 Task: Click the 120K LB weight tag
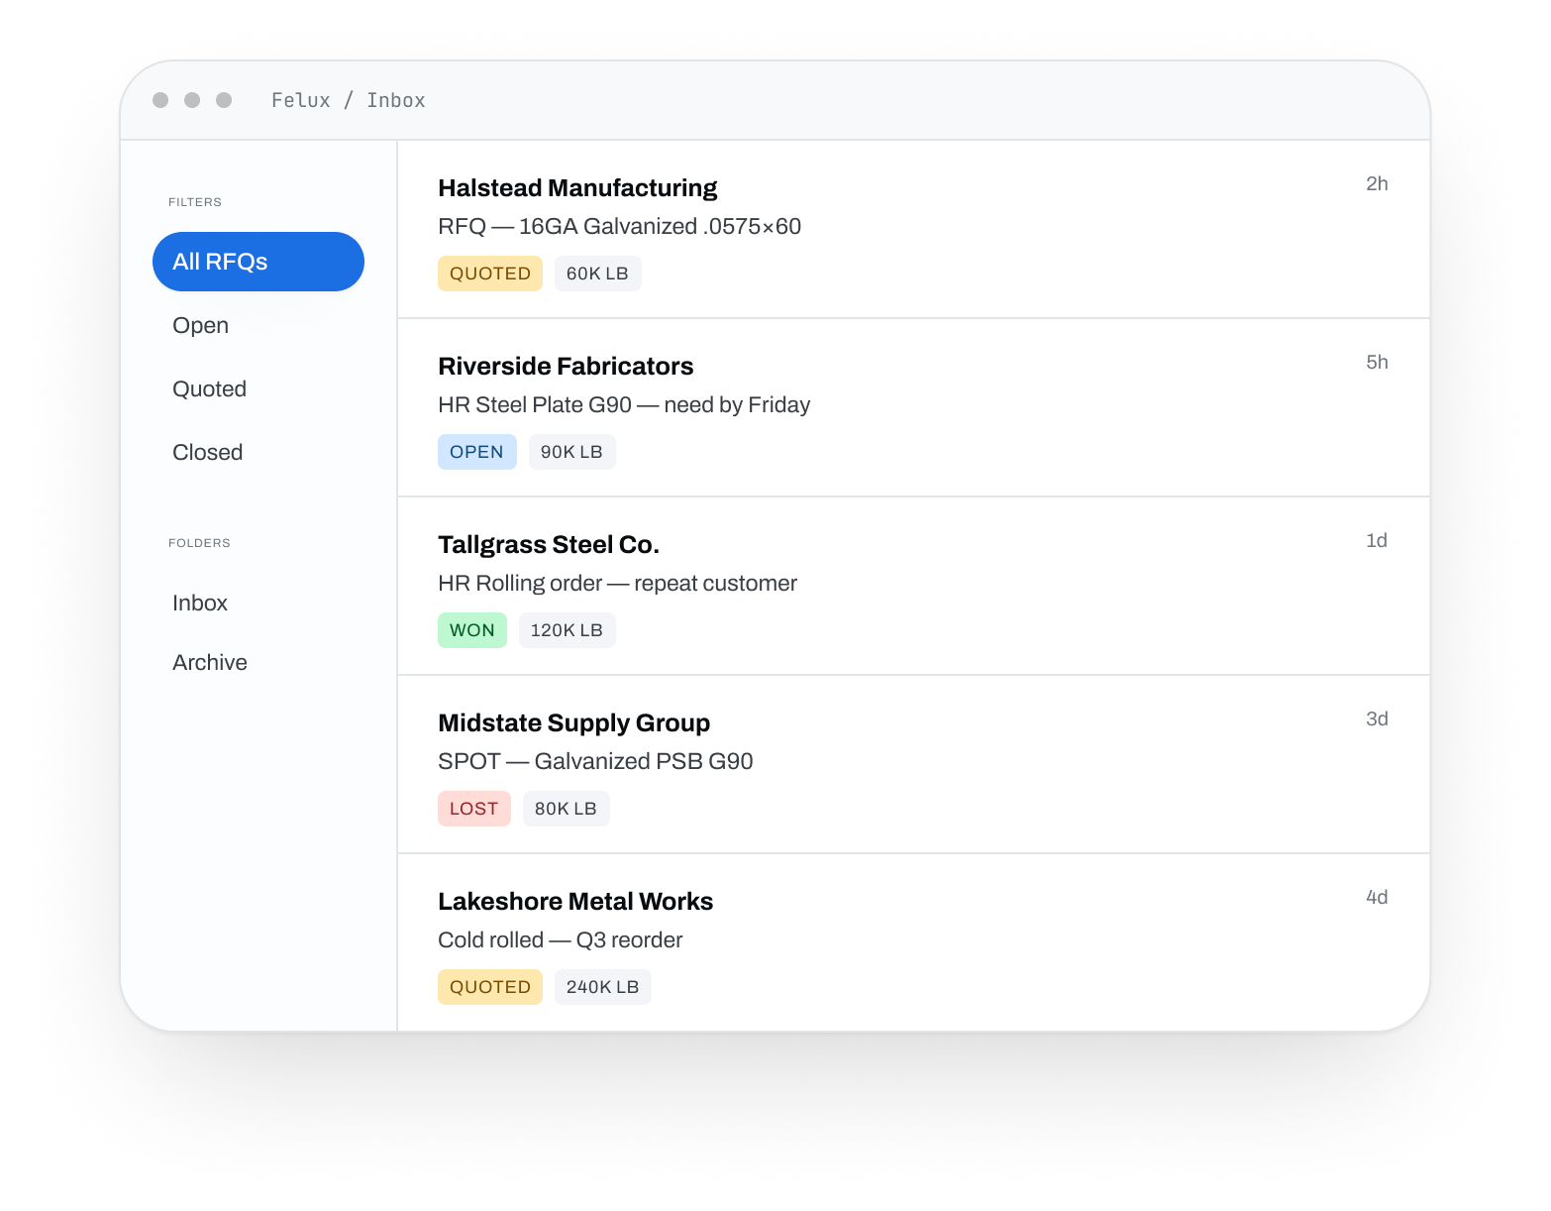tap(568, 630)
